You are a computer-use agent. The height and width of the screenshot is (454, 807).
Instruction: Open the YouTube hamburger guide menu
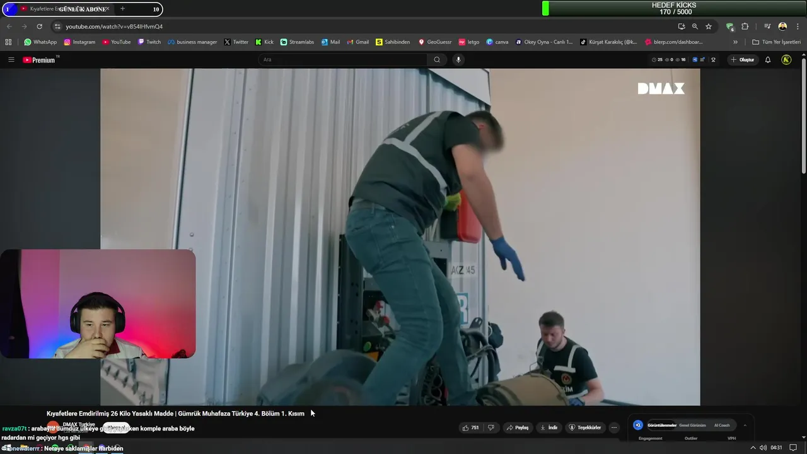coord(11,60)
